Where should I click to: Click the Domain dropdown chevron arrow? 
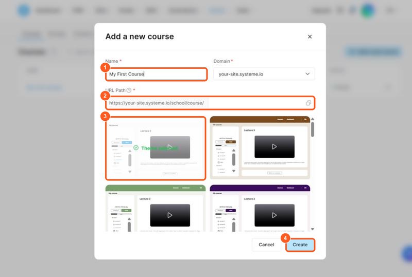coord(307,74)
